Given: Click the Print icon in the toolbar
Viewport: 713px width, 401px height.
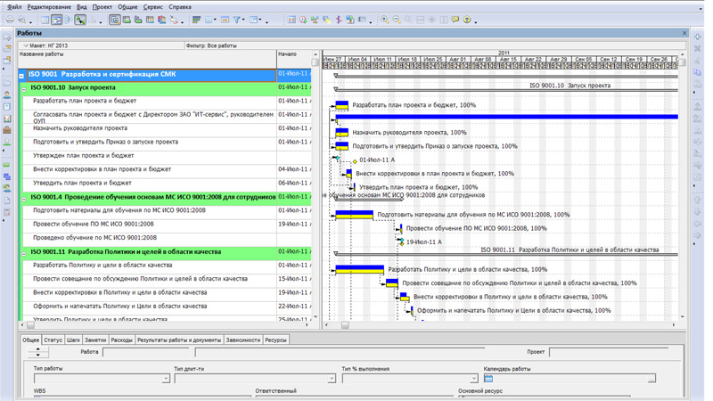Looking at the screenshot, I should point(9,19).
